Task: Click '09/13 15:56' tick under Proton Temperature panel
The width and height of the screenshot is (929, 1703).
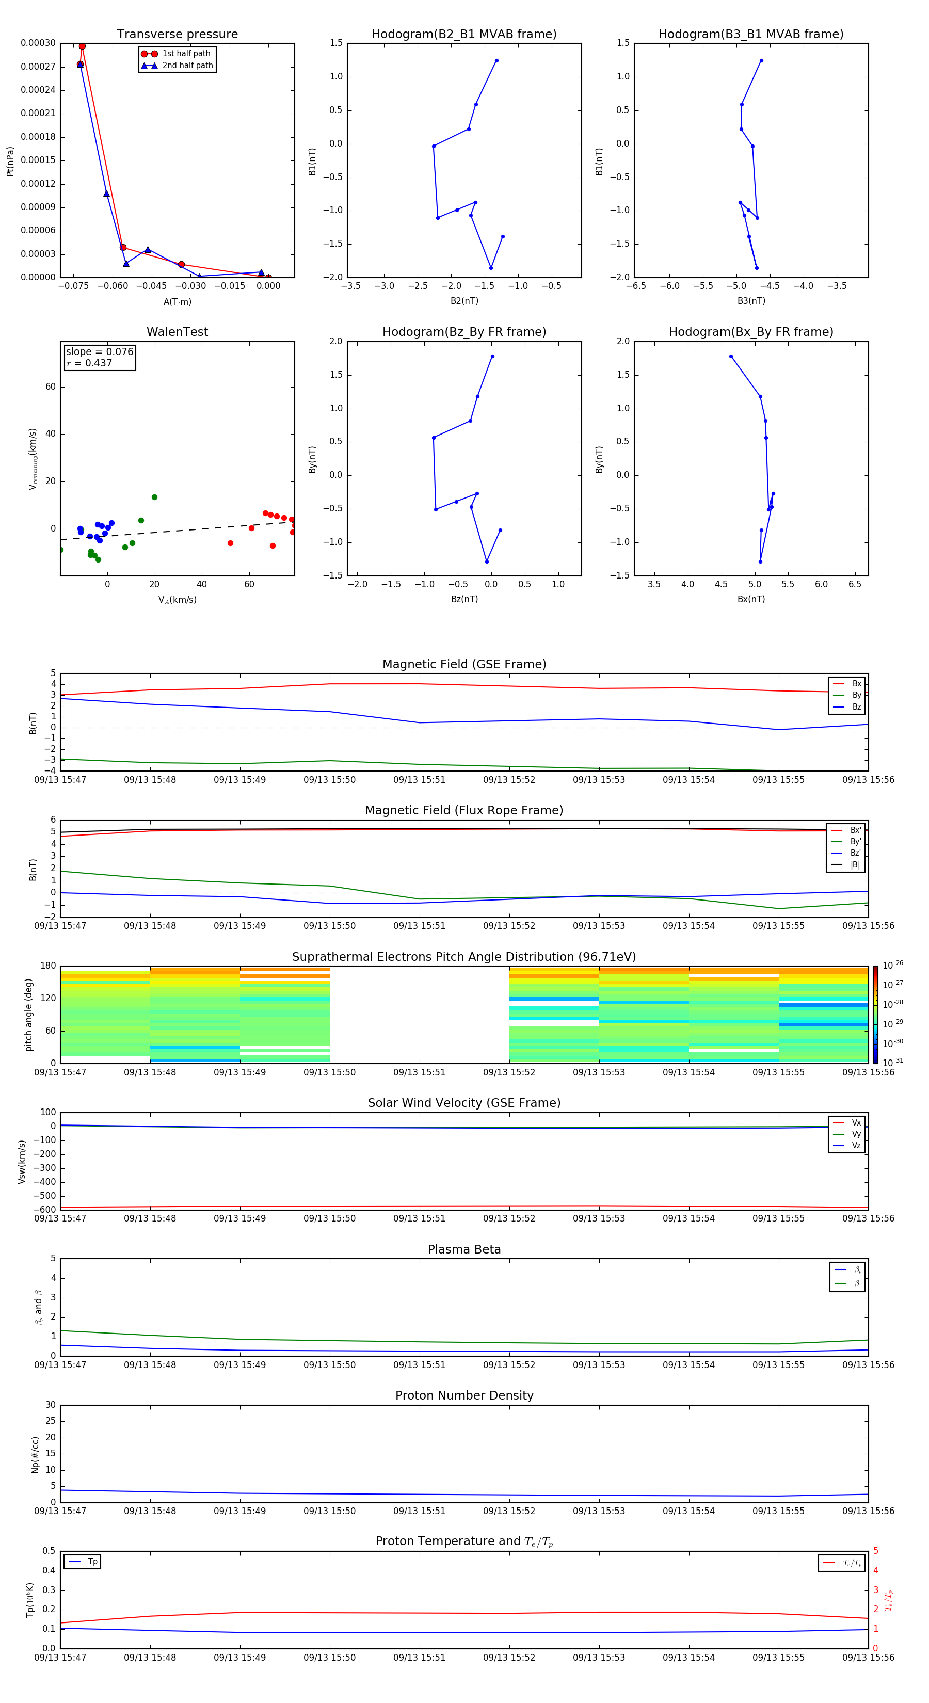Action: (x=868, y=1658)
